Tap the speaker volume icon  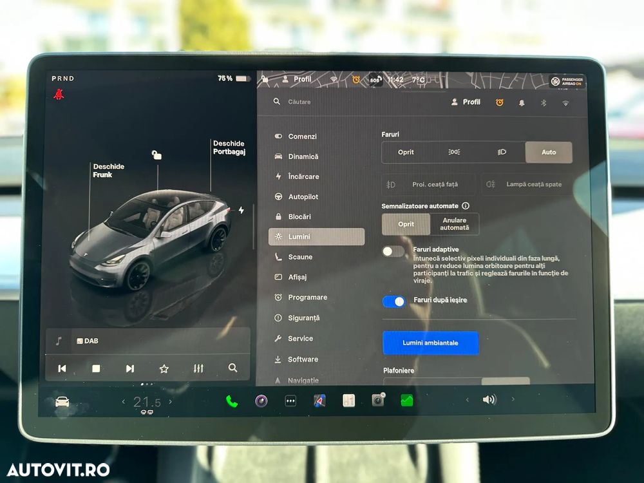pyautogui.click(x=489, y=399)
